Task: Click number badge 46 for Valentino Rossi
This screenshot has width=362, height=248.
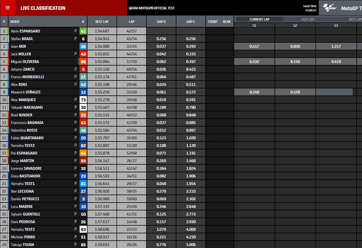Action: 83,130
